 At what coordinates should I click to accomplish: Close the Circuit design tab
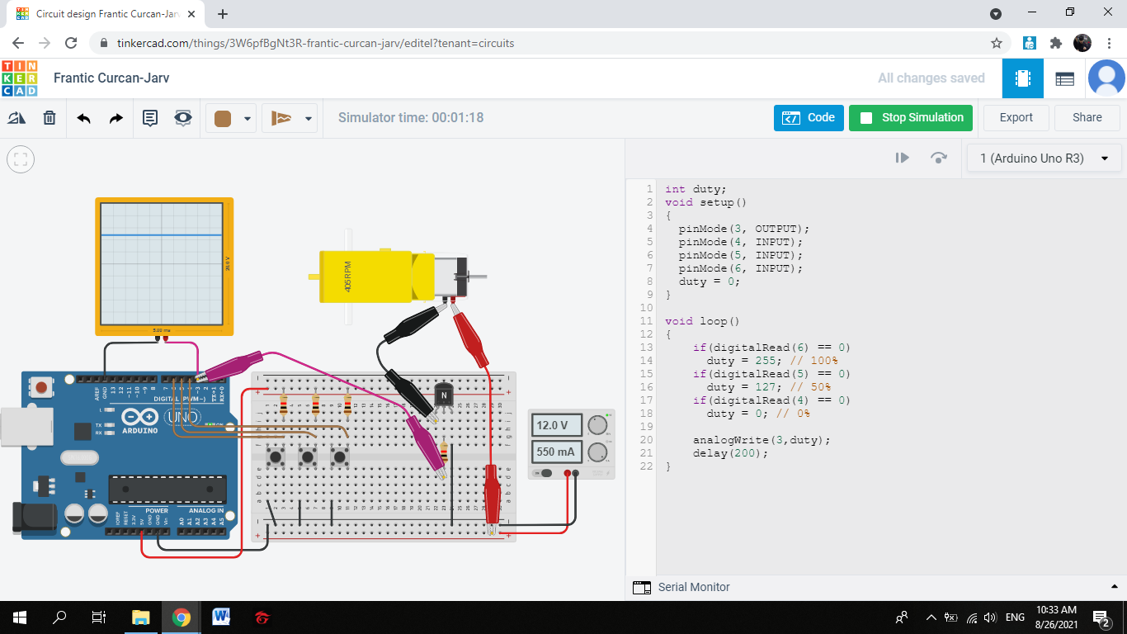tap(191, 14)
